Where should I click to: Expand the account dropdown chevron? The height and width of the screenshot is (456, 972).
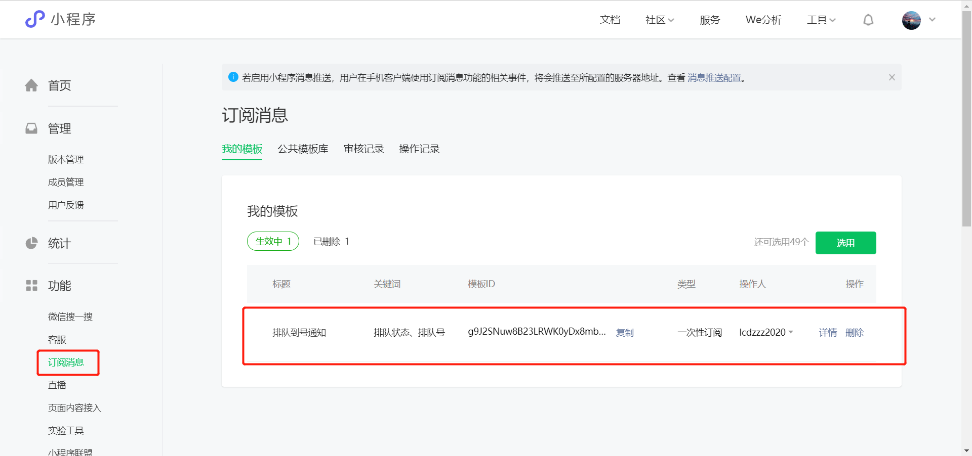click(x=932, y=20)
